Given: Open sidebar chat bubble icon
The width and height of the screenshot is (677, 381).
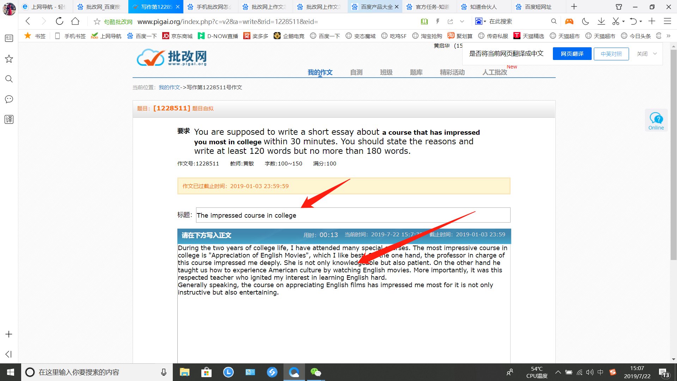Looking at the screenshot, I should point(9,99).
